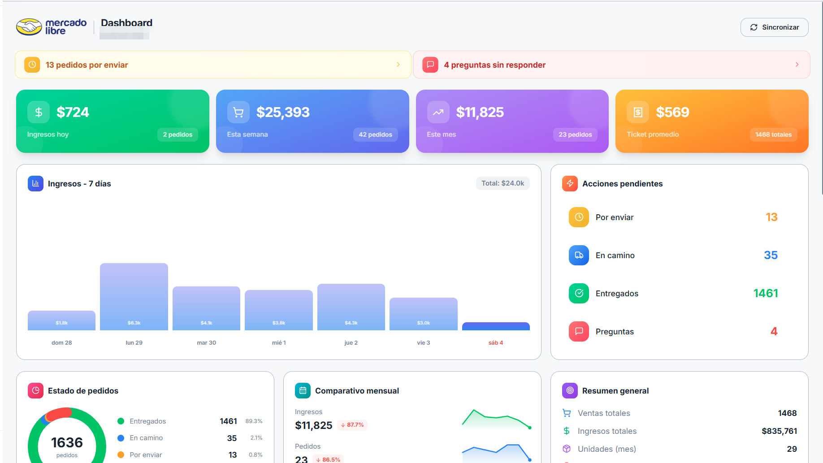Screen dimensions: 823x463
Task: Select the mar 30 bar showing $4.1k
Action: pos(206,308)
